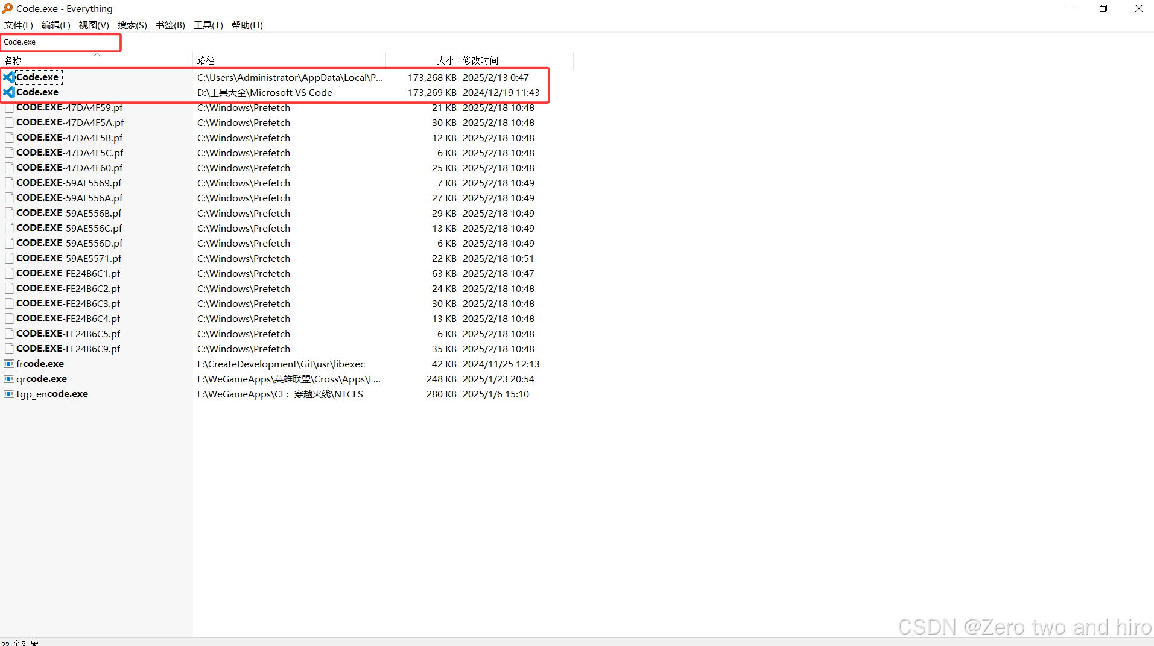
Task: Open the 帮助(H) menu
Action: [x=246, y=25]
